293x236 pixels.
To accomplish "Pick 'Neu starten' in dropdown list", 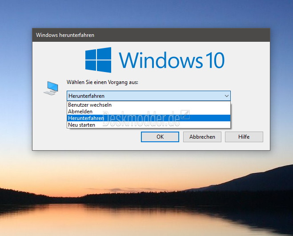I will tap(149, 125).
